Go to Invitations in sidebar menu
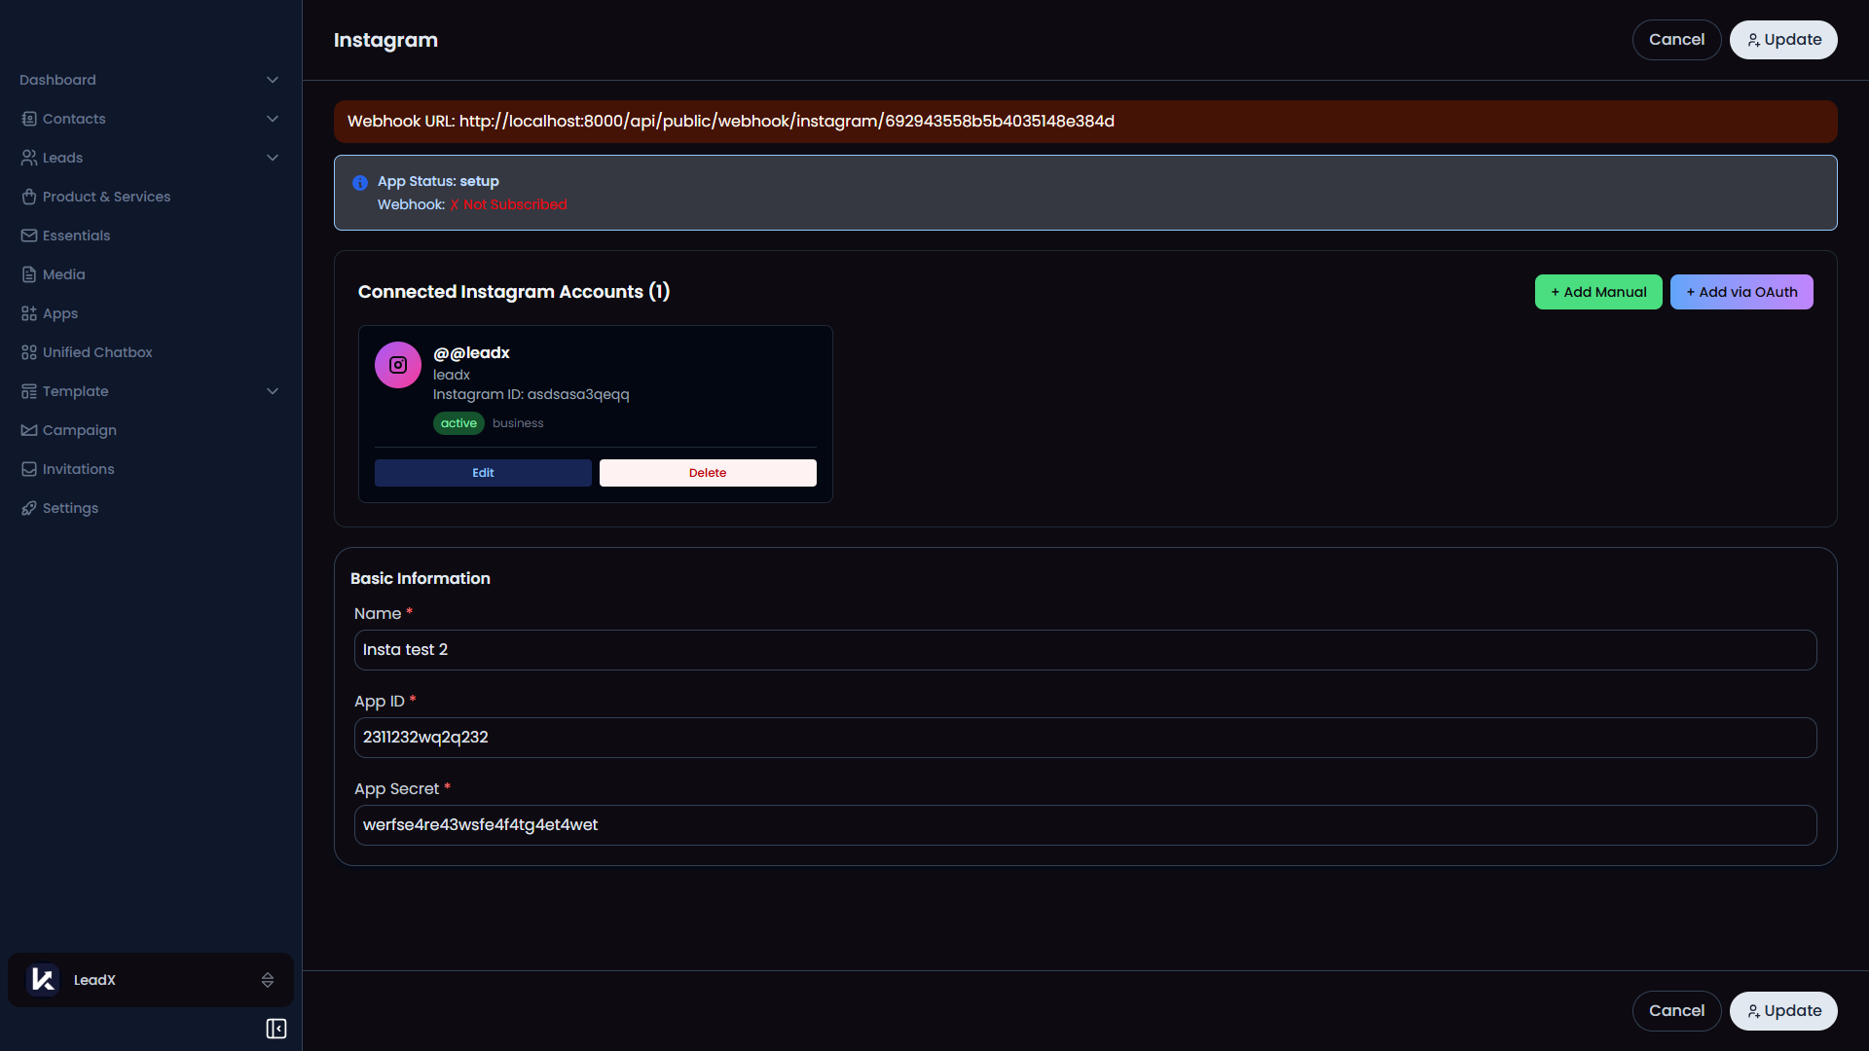This screenshot has height=1051, width=1869. pyautogui.click(x=78, y=469)
